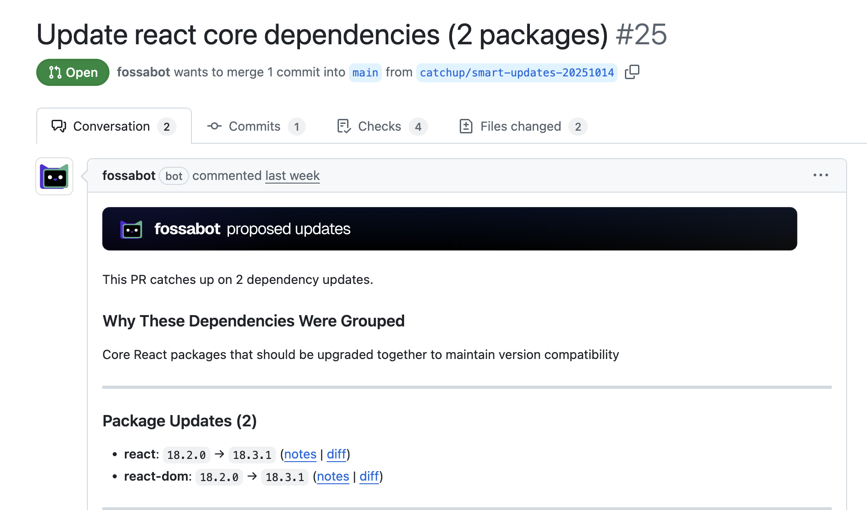Click the react 18.3.1 version code
This screenshot has width=867, height=510.
pyautogui.click(x=252, y=454)
